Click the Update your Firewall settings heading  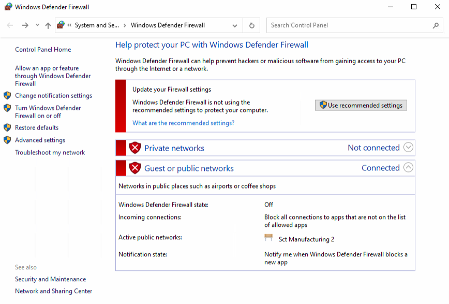(172, 90)
